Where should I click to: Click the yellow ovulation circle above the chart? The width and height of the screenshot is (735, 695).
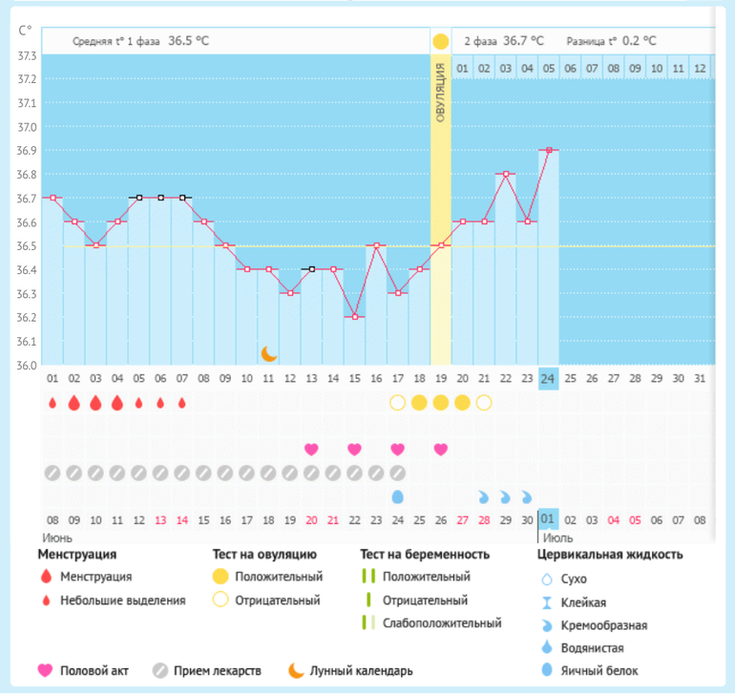[x=440, y=42]
